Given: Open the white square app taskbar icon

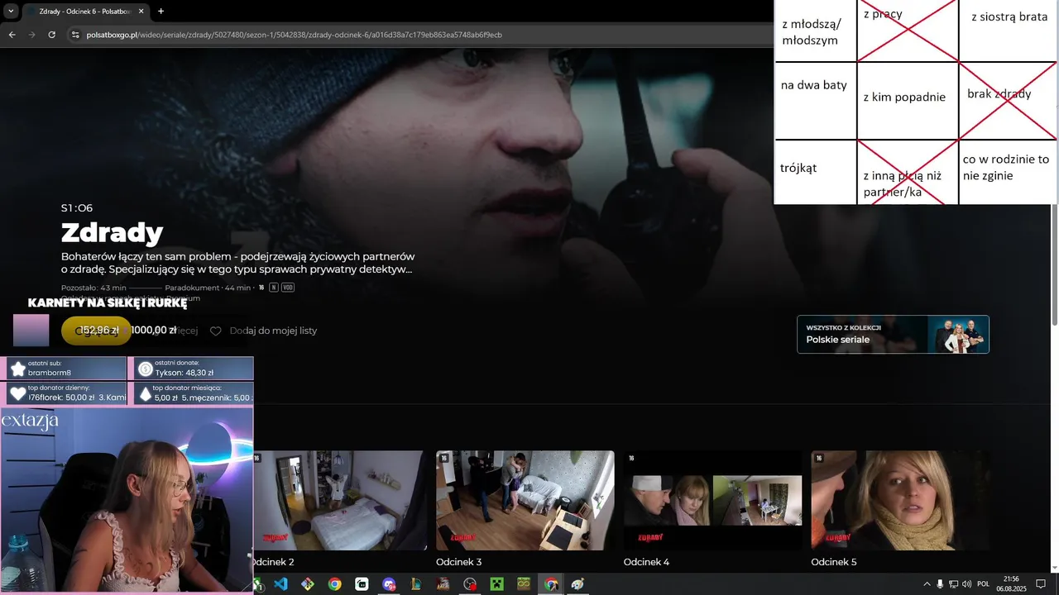Looking at the screenshot, I should [x=362, y=584].
